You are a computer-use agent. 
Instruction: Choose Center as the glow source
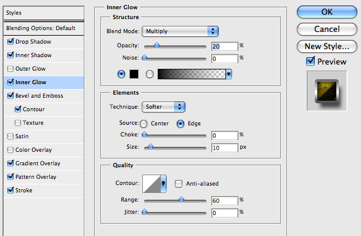pyautogui.click(x=144, y=124)
